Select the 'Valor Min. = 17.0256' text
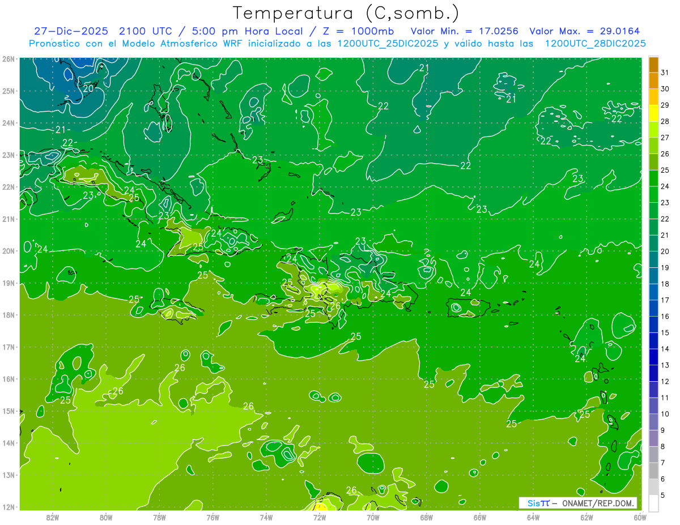 tap(464, 31)
